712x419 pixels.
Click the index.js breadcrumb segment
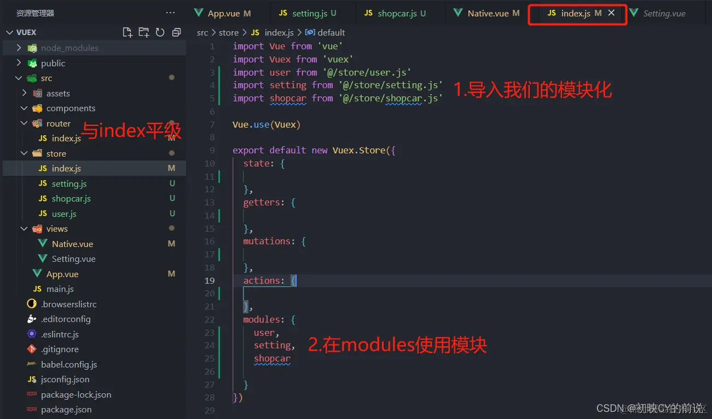279,32
